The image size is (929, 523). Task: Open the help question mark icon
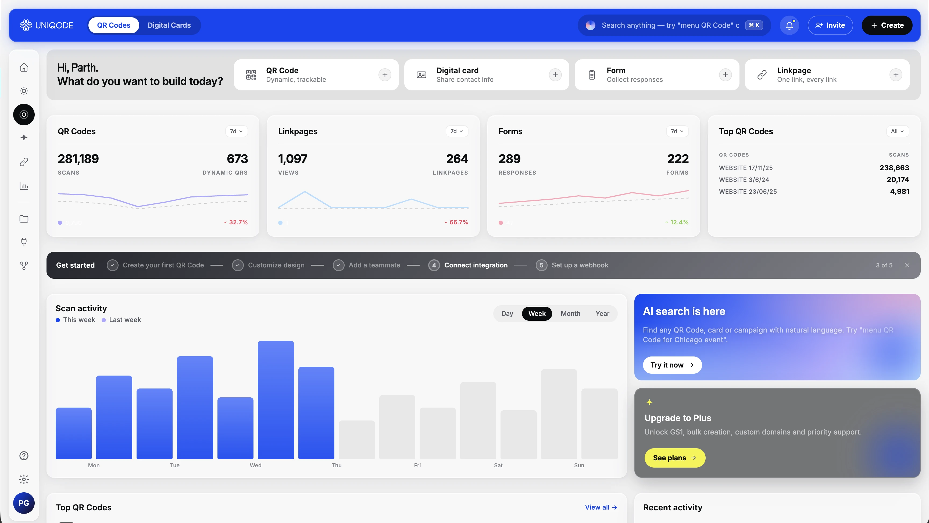[24, 456]
